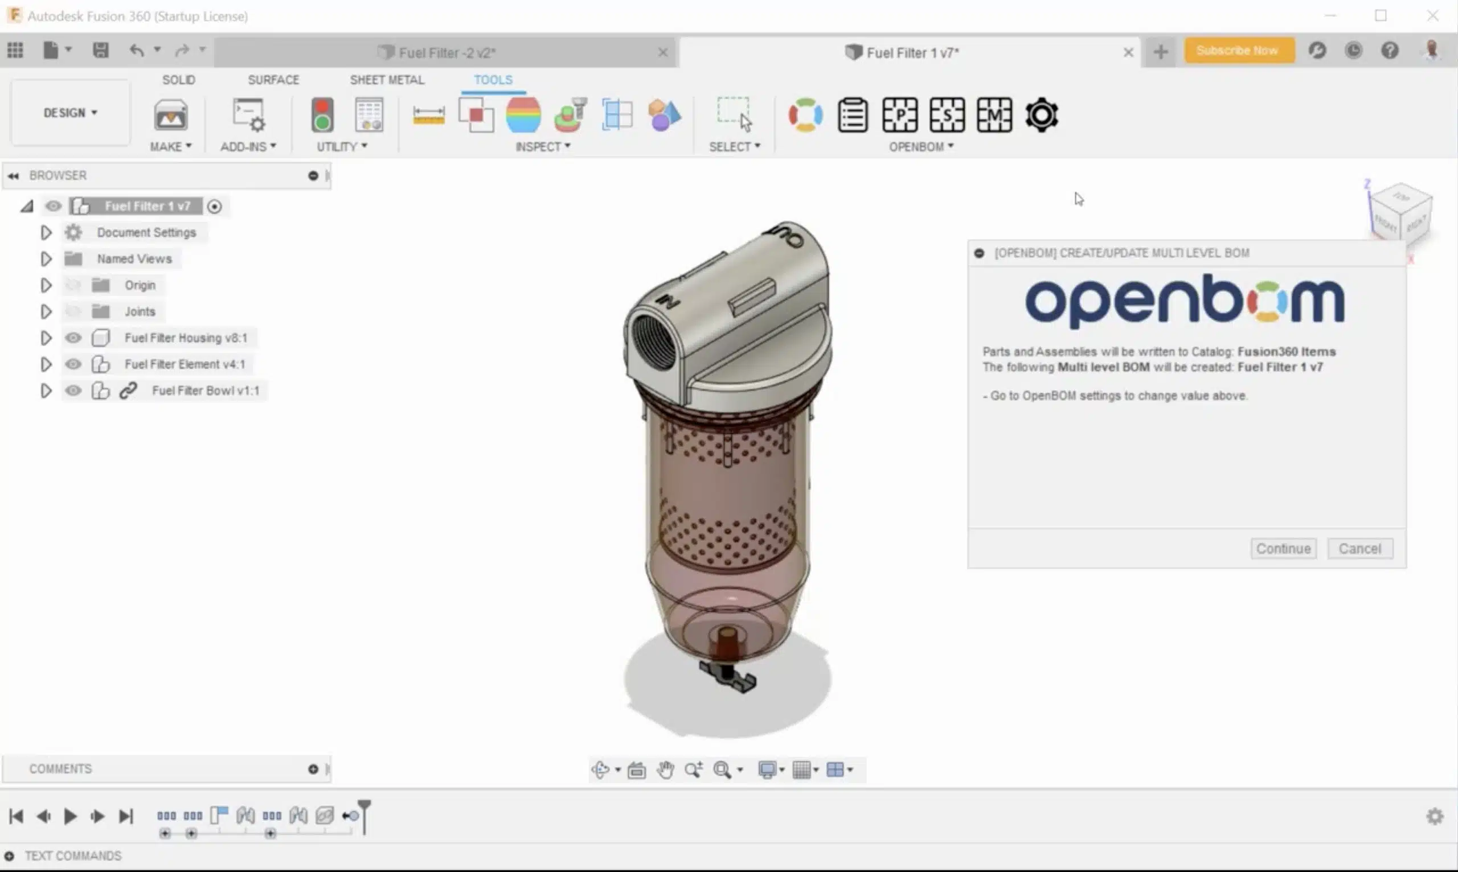This screenshot has width=1458, height=872.
Task: Open the OPENBOM dropdown menu
Action: pyautogui.click(x=922, y=146)
